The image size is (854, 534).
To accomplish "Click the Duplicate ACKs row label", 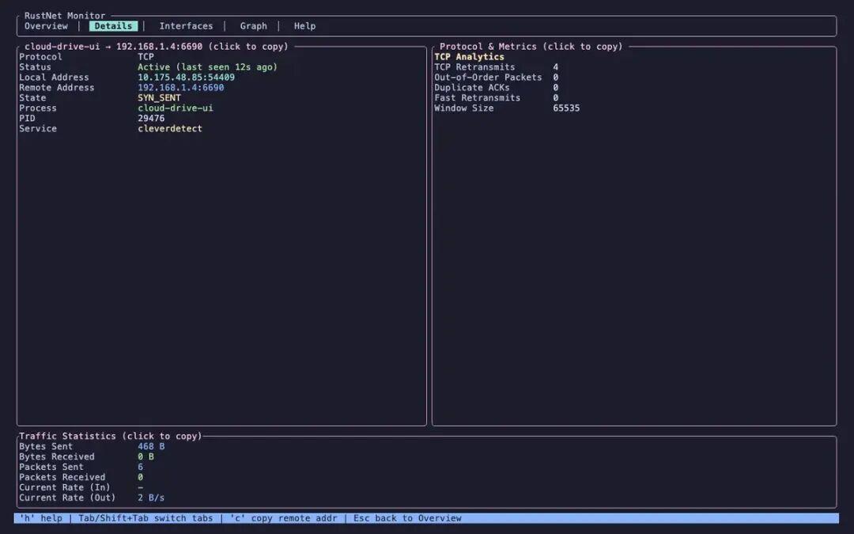I will 471,88.
